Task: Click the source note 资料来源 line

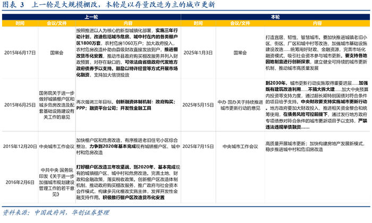Action: pos(56,212)
